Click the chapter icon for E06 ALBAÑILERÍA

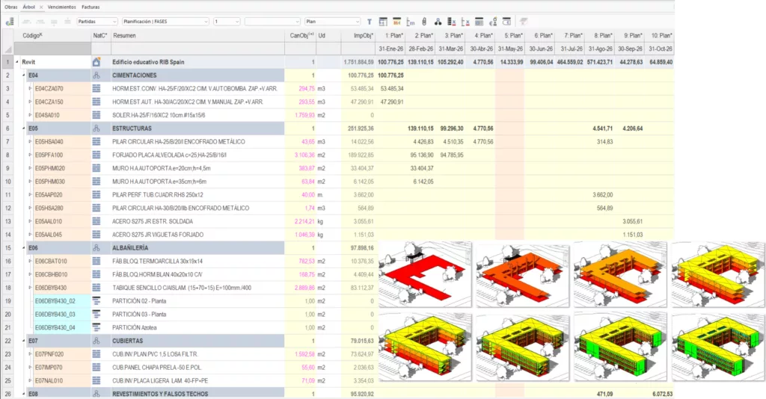[x=96, y=248]
